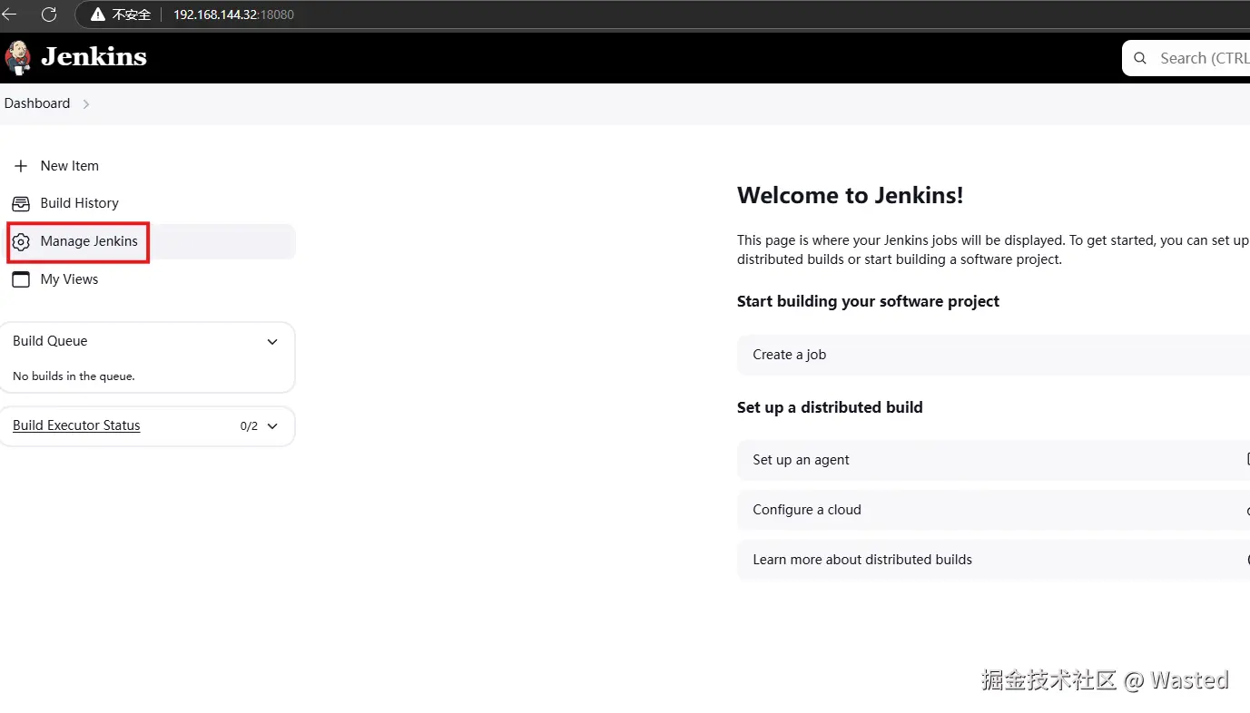Click the not-secure warning triangle icon
This screenshot has width=1250, height=713.
tap(98, 15)
